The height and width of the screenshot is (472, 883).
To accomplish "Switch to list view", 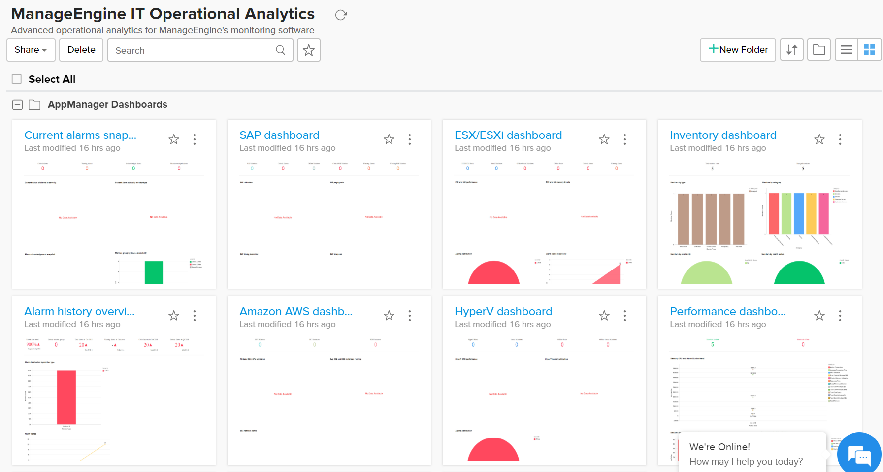I will pyautogui.click(x=847, y=50).
